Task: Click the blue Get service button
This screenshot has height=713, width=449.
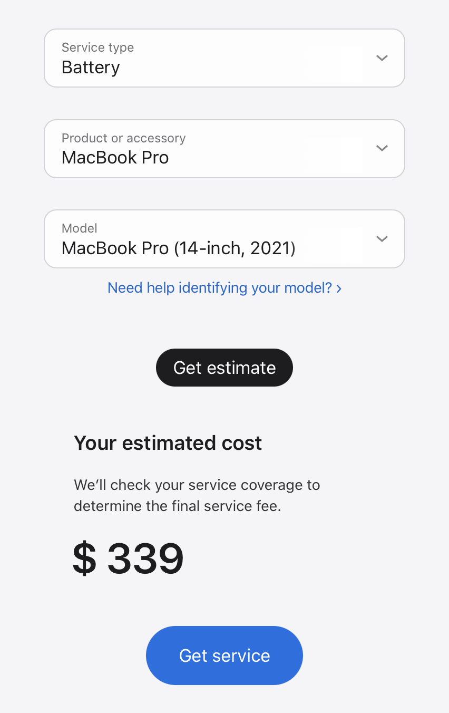Action: pyautogui.click(x=224, y=656)
